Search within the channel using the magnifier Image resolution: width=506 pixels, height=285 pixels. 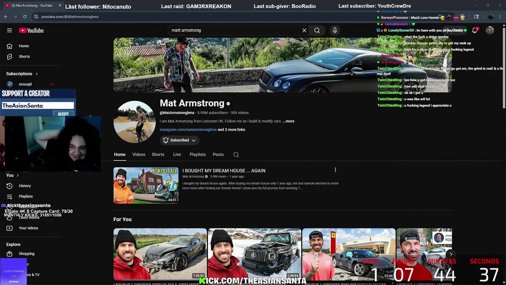236,155
